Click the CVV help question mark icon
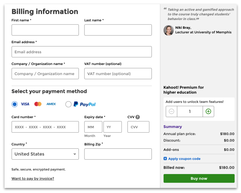 [138, 117]
